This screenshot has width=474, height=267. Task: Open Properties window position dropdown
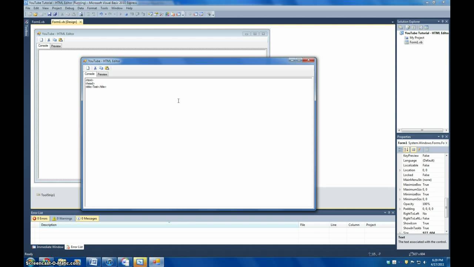(438, 137)
